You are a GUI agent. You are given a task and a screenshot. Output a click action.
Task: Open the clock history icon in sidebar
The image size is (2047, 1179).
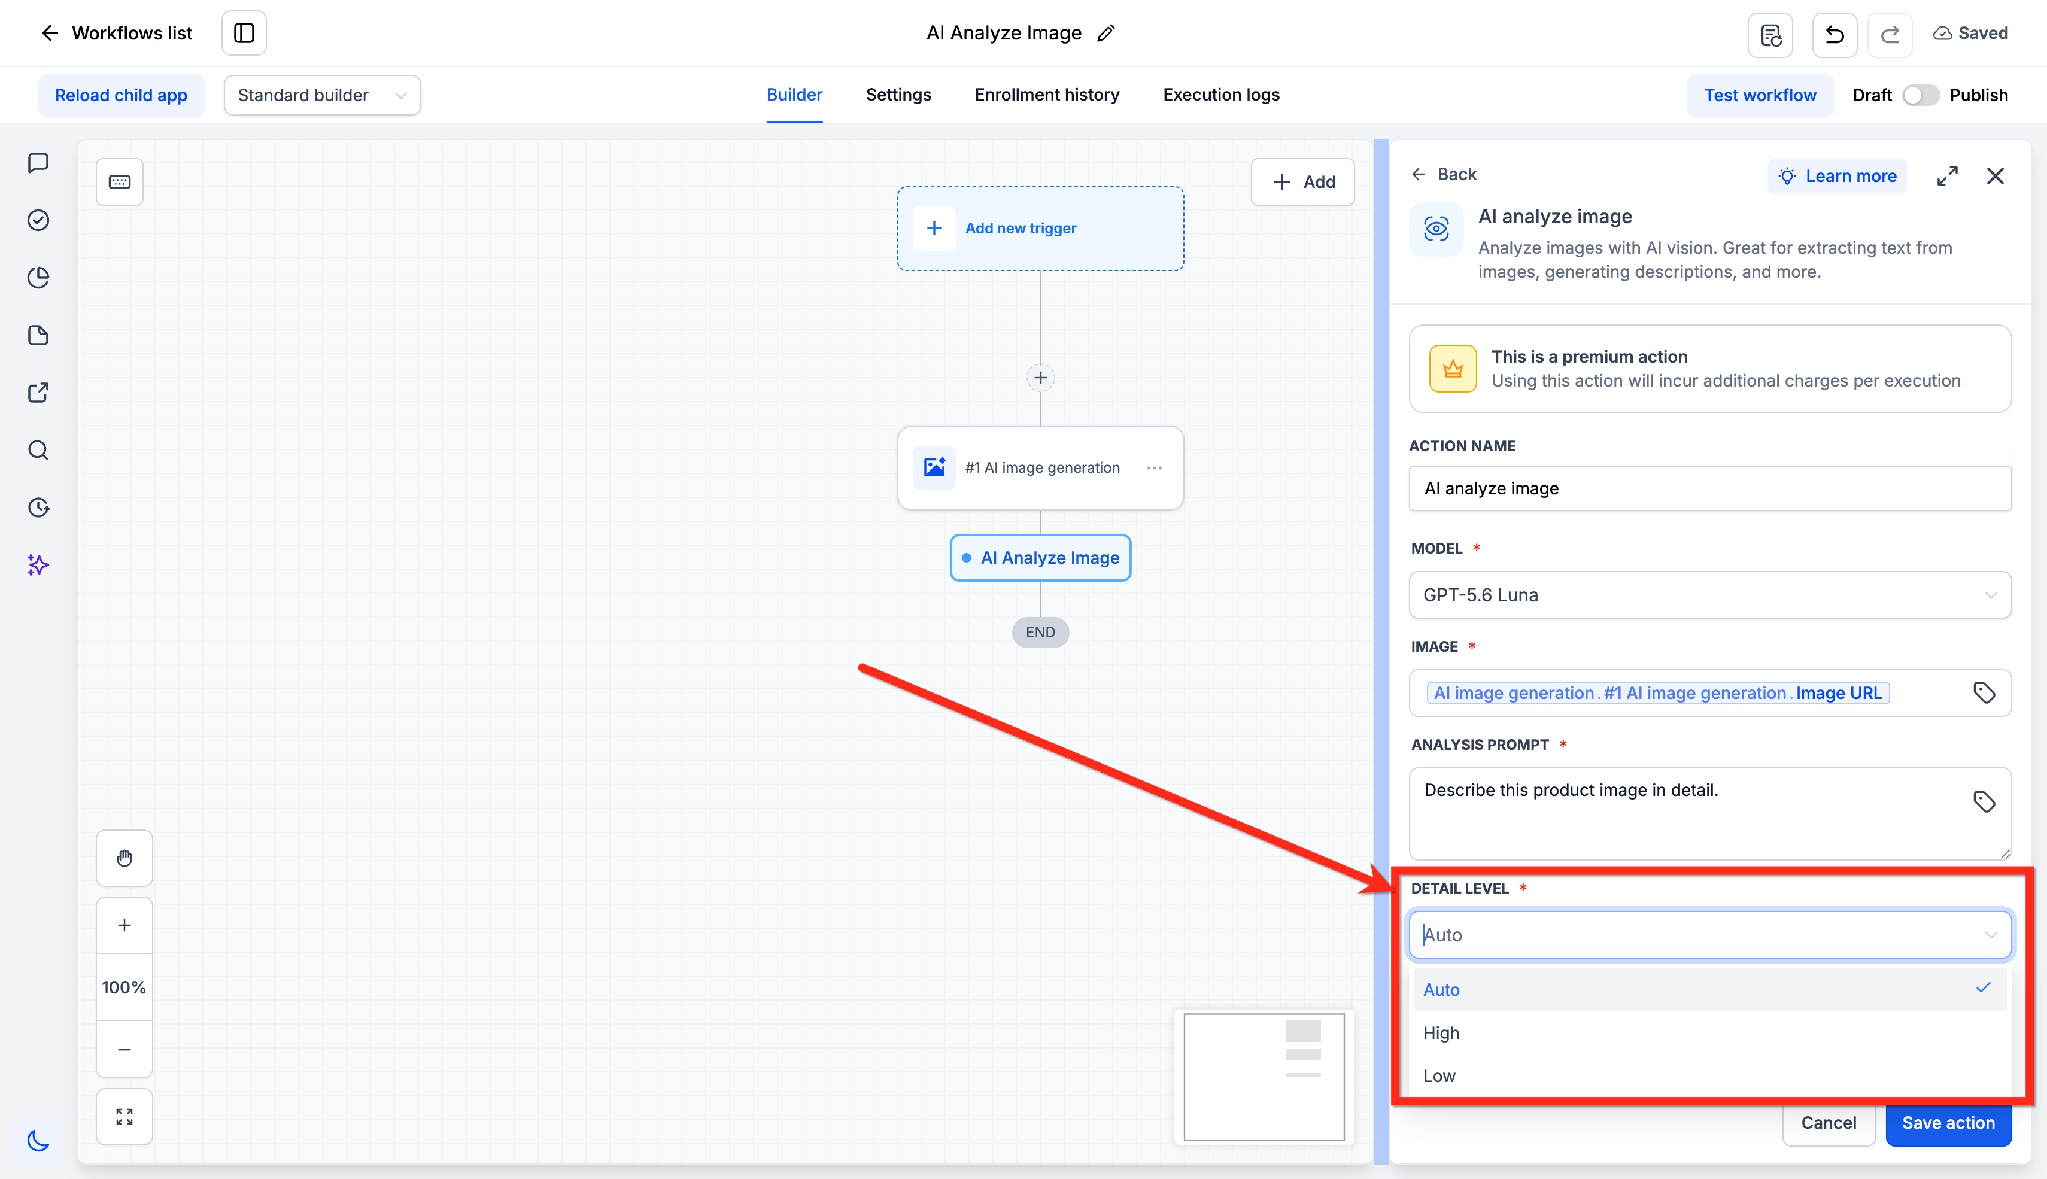click(38, 508)
